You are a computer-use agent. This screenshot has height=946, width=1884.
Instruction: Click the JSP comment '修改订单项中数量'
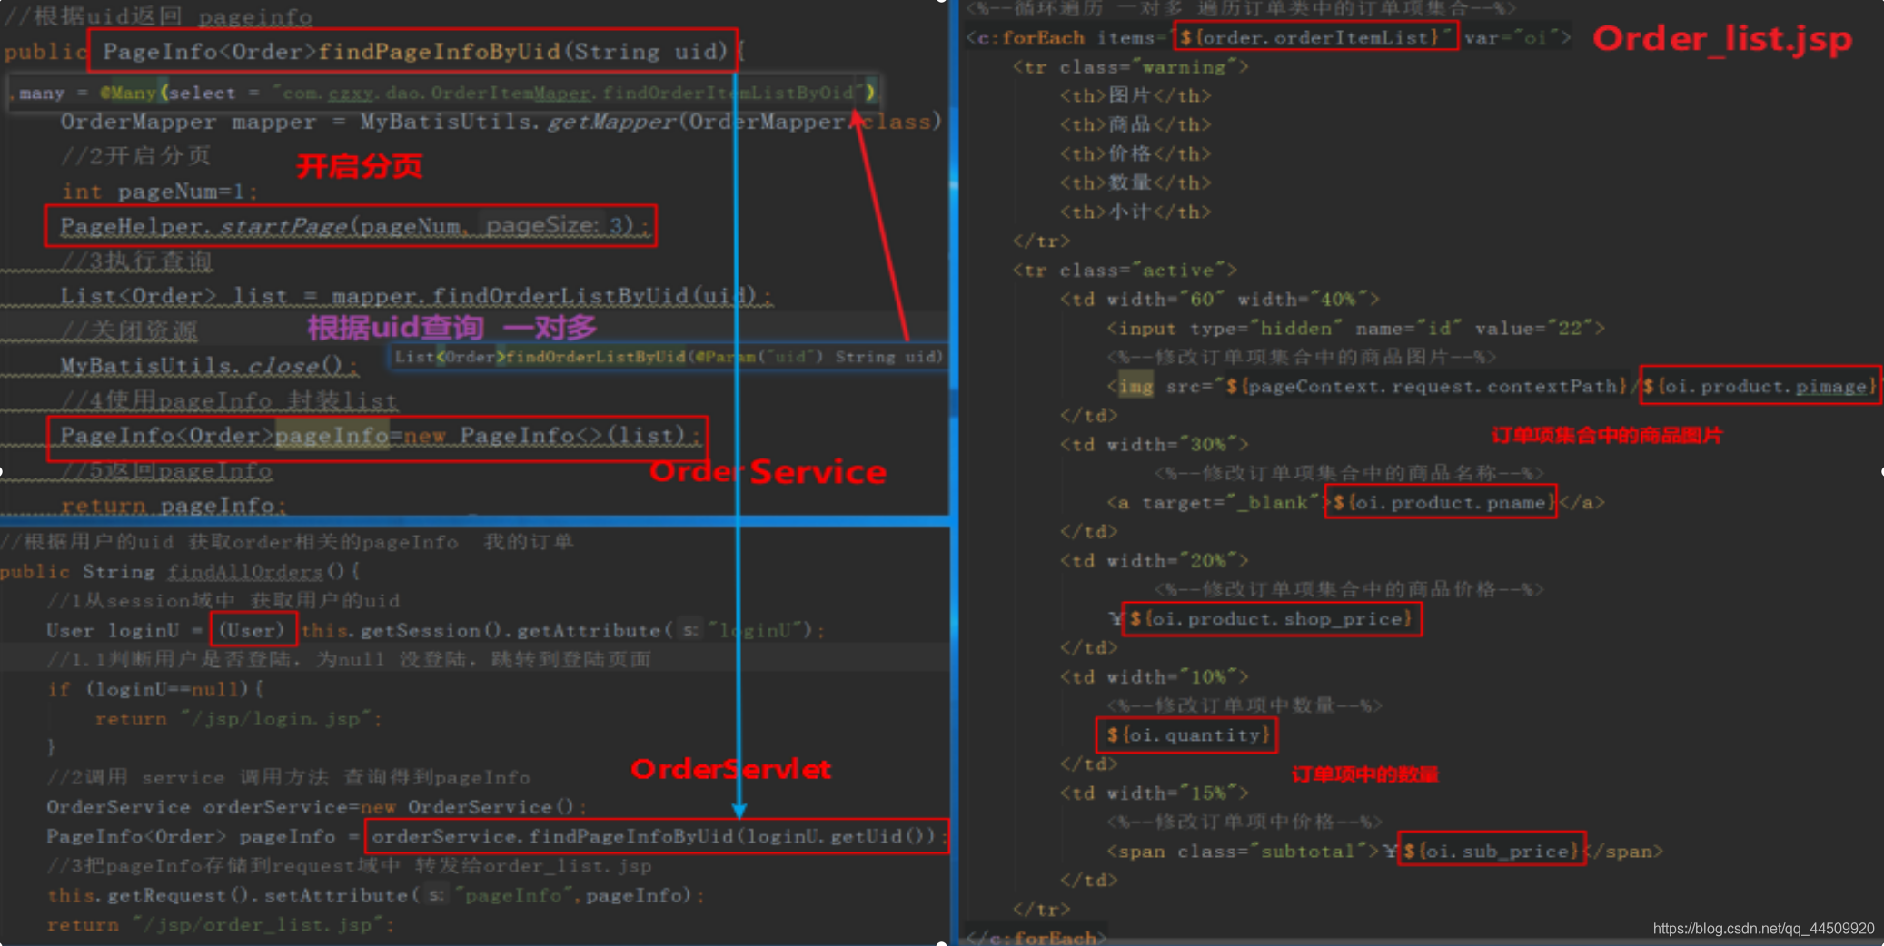pyautogui.click(x=1244, y=705)
